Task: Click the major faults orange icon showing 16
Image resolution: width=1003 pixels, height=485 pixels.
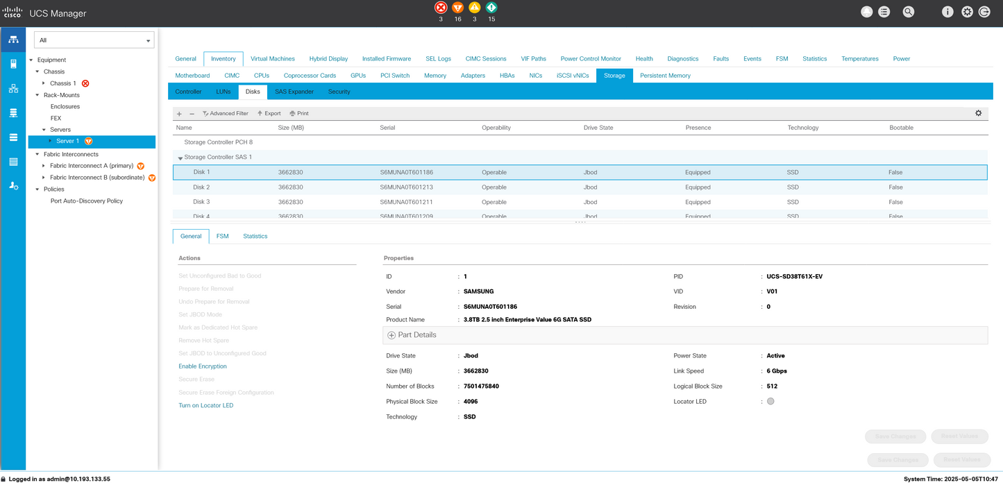Action: [x=457, y=8]
